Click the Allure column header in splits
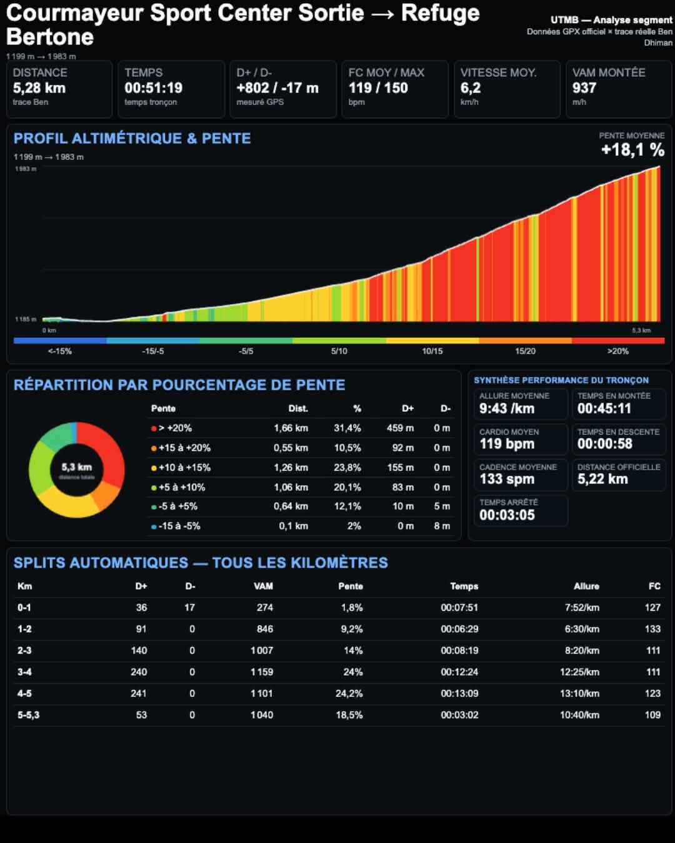 click(586, 586)
